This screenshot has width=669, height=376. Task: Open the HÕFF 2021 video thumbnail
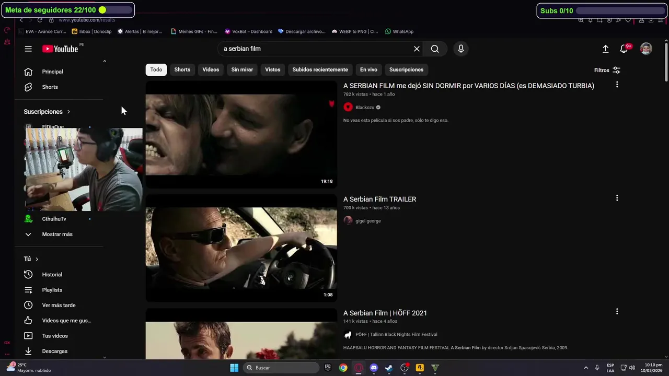click(241, 334)
